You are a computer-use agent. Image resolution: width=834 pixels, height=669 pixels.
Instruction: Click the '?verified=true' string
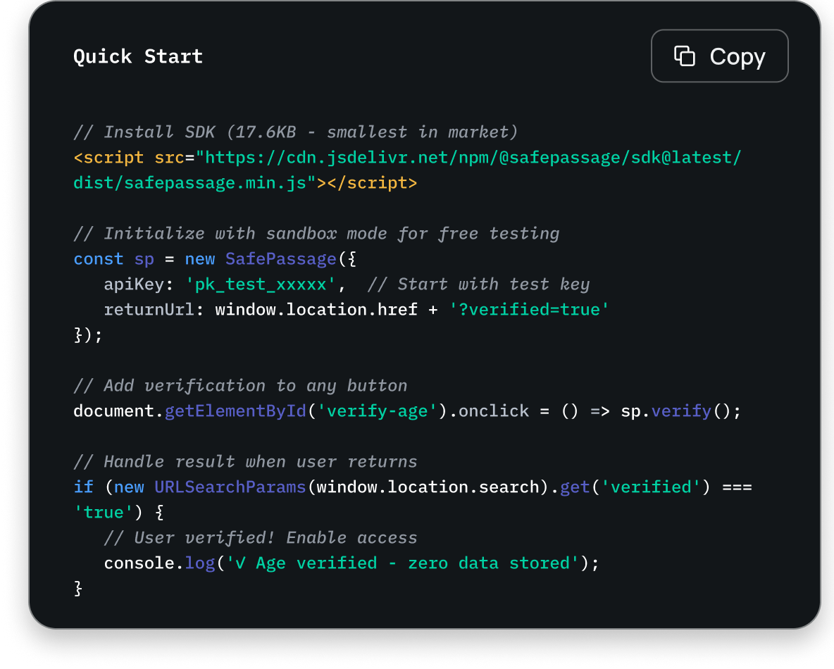pos(529,310)
